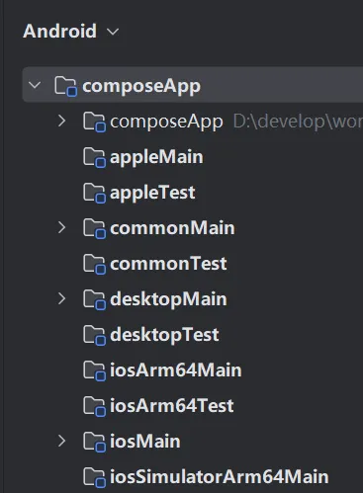Select the nested composeApp label with path
This screenshot has height=493, width=363.
point(236,122)
